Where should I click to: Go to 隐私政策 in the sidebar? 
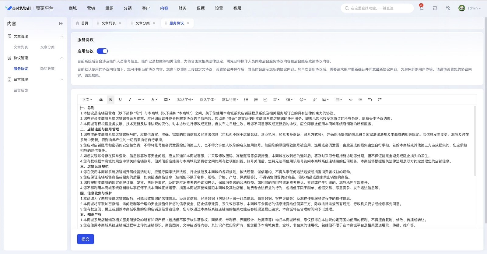click(47, 69)
